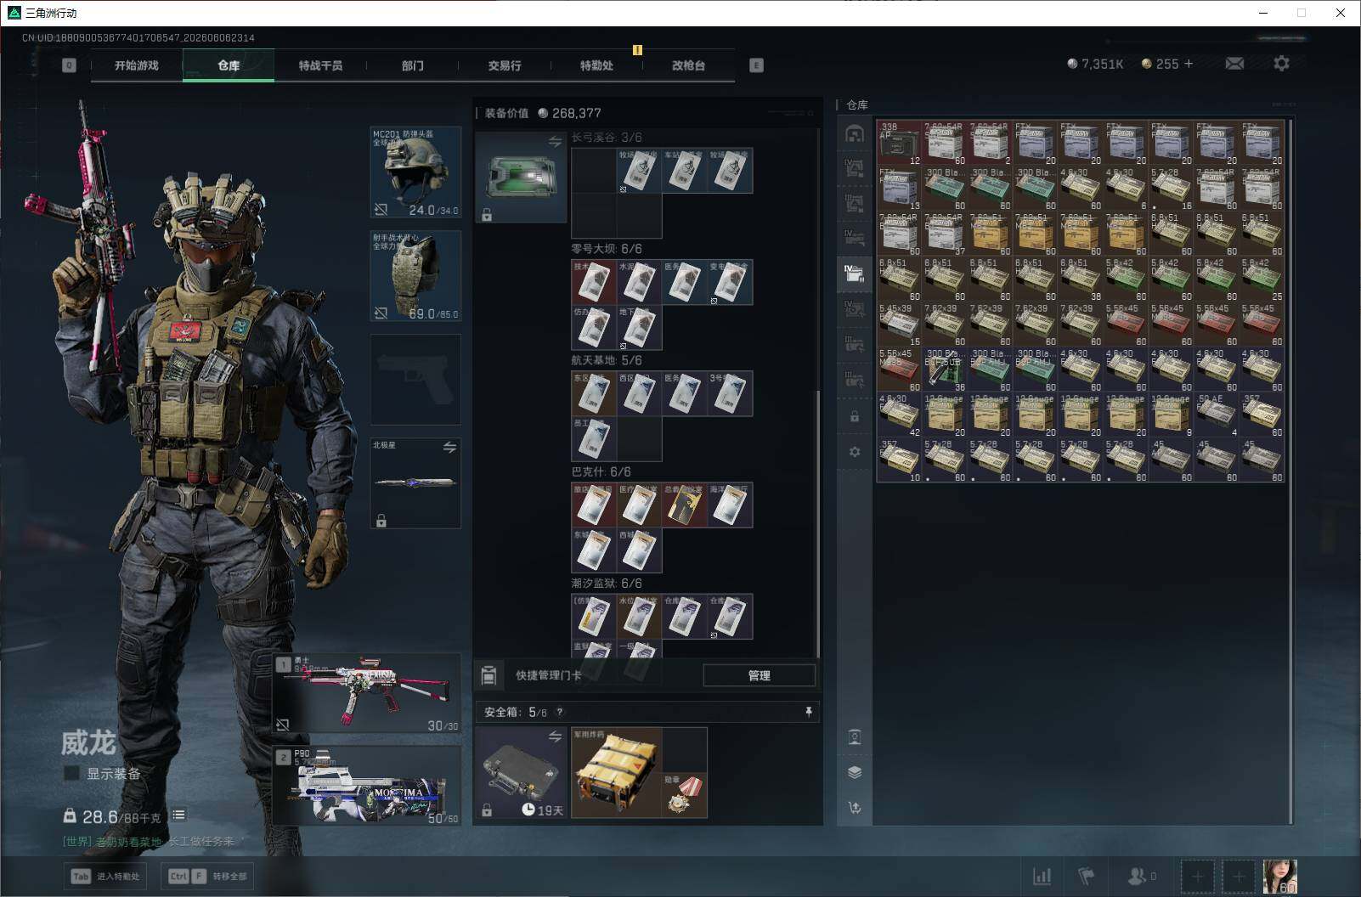Click the question mark next to 安全箱
The image size is (1361, 897).
[x=559, y=713]
